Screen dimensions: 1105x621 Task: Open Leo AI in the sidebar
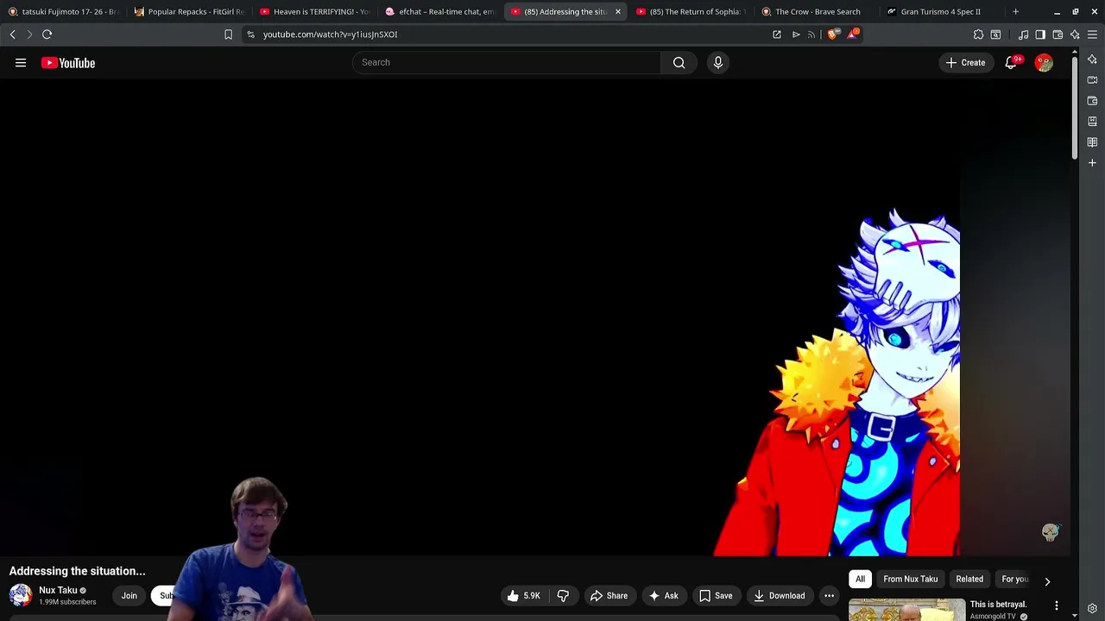click(x=1092, y=60)
